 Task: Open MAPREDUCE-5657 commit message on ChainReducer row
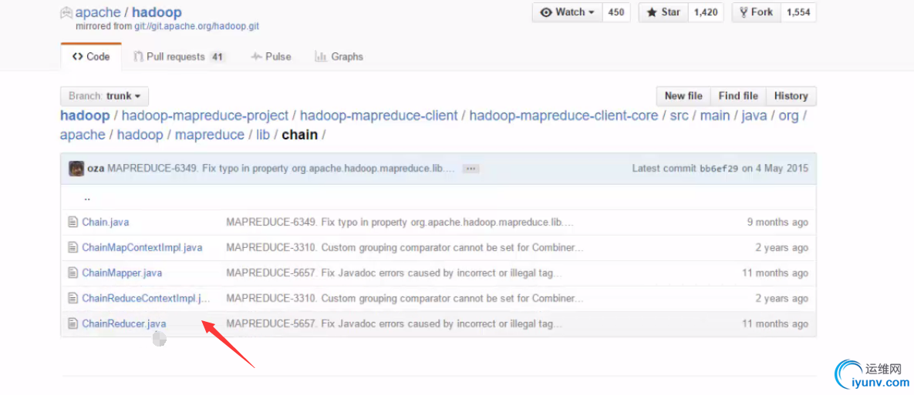[394, 323]
